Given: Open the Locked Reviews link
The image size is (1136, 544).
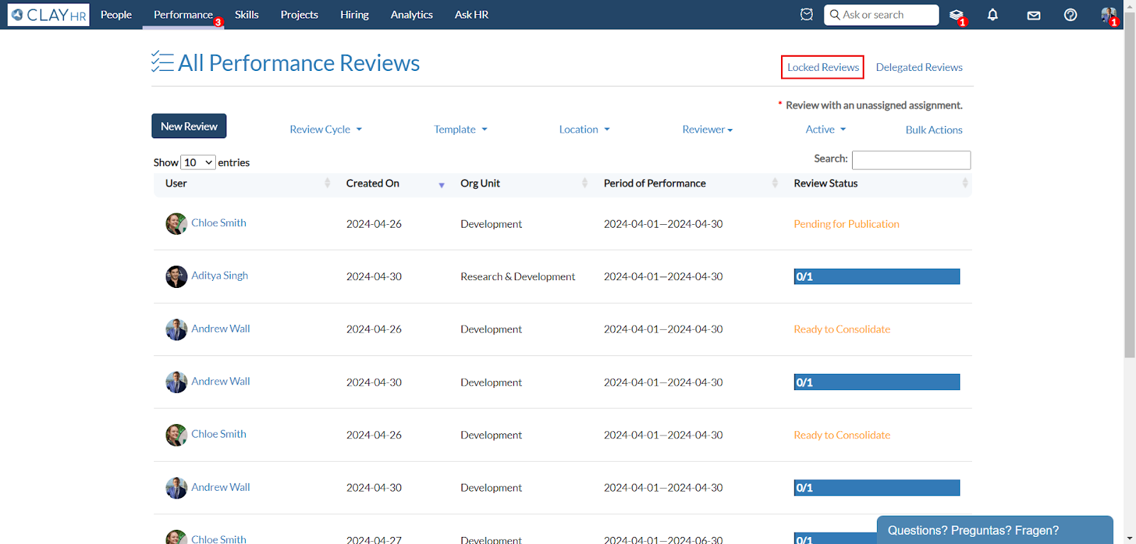Looking at the screenshot, I should 822,67.
